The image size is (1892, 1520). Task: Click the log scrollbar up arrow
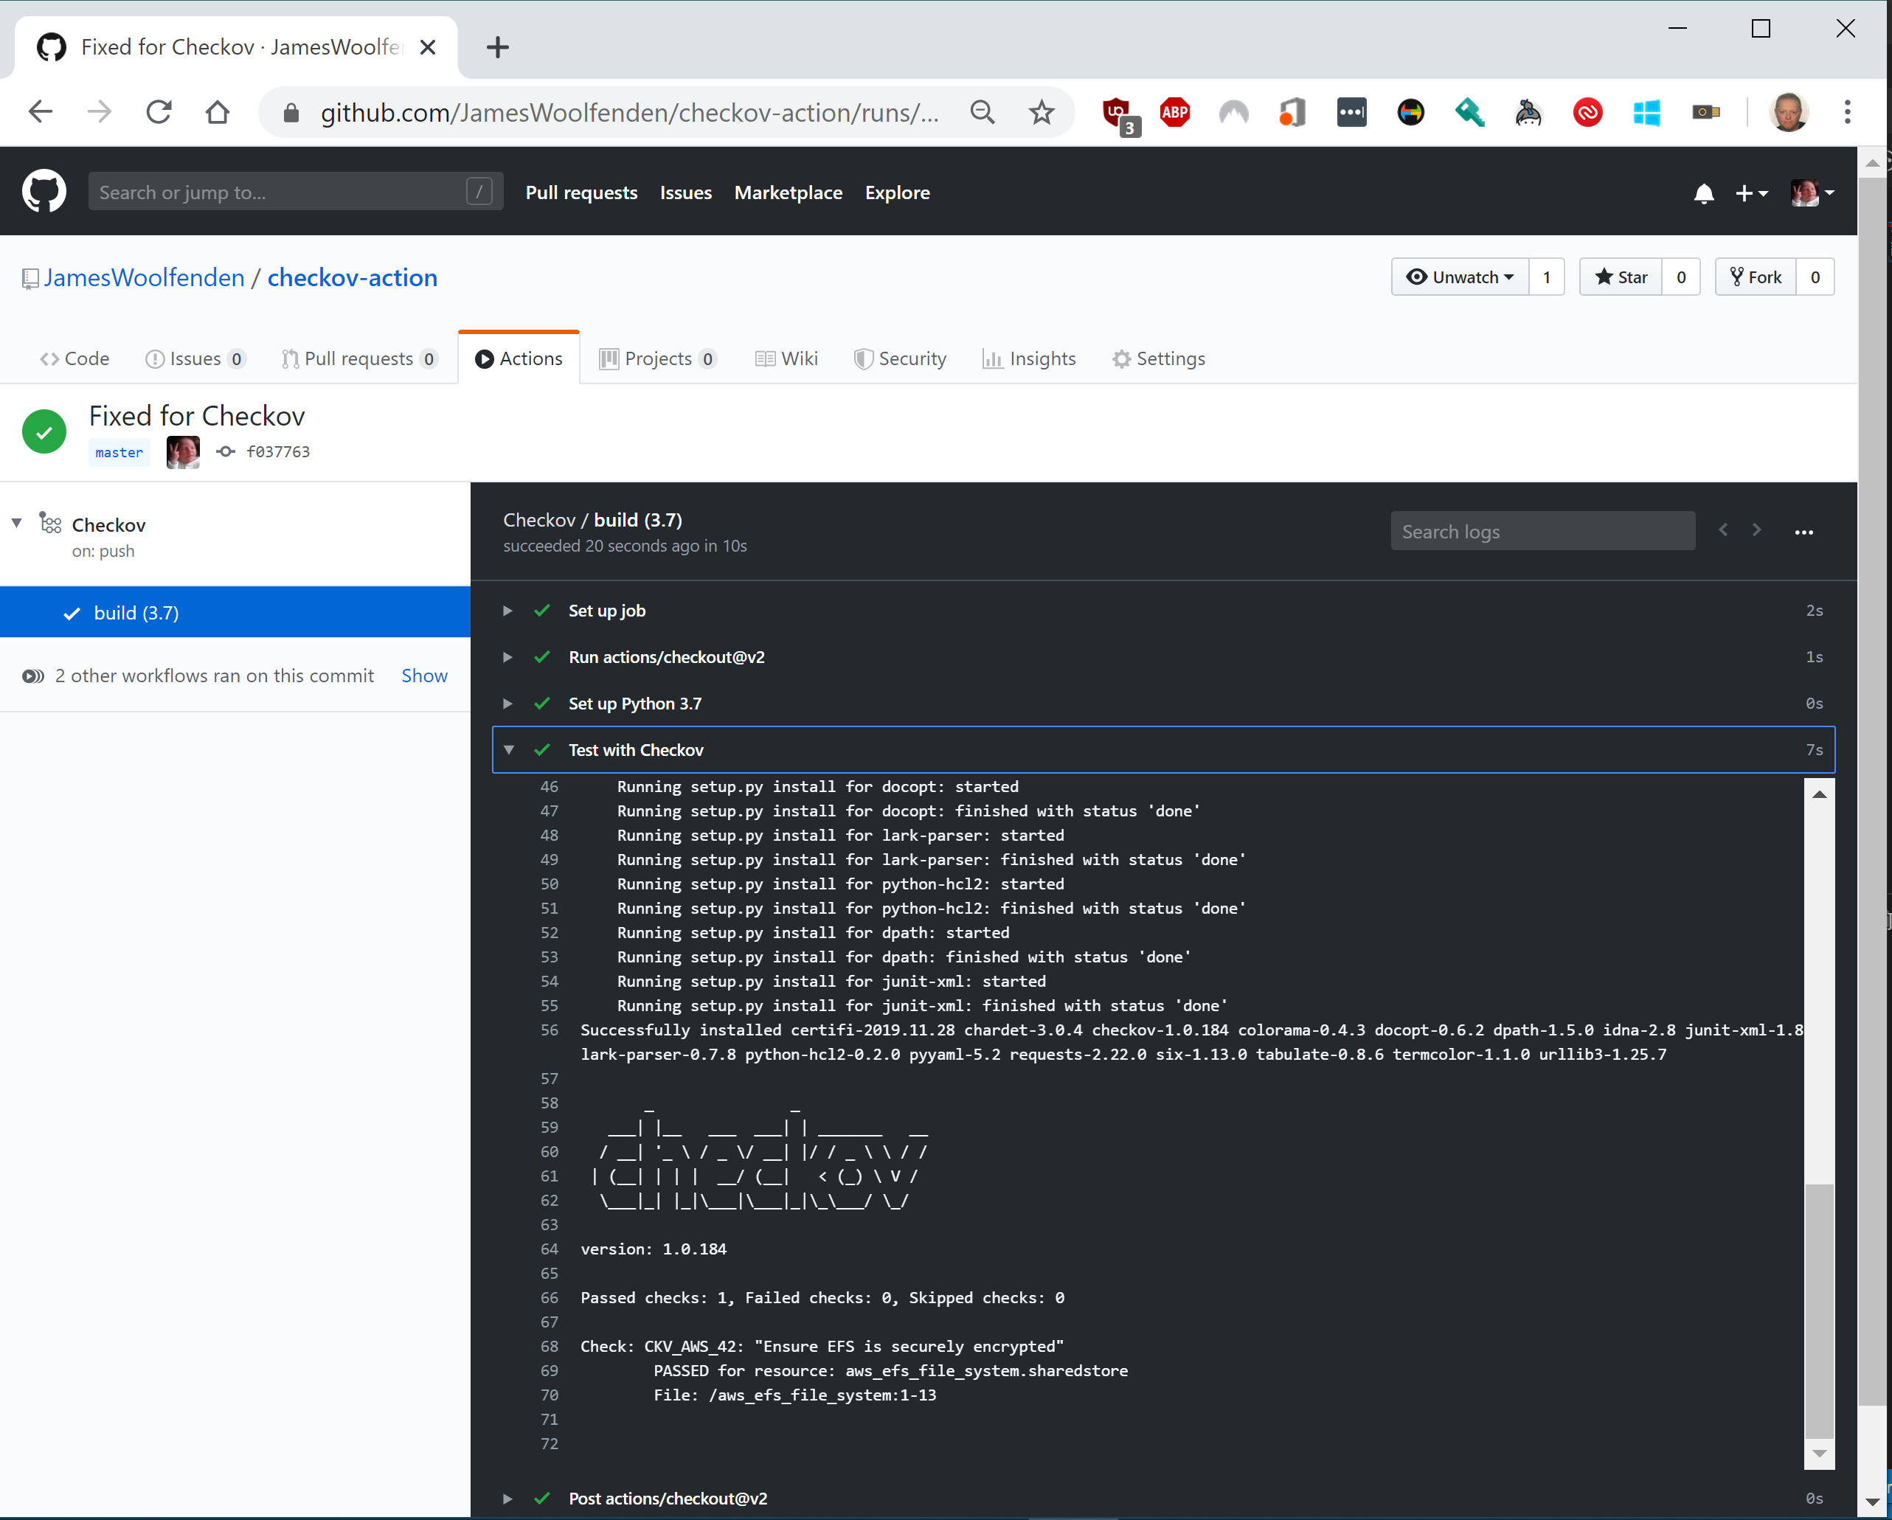tap(1819, 794)
